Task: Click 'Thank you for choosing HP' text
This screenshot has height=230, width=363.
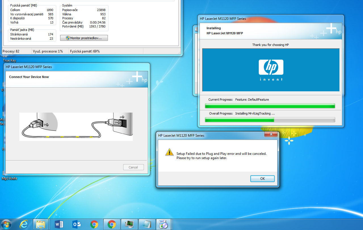Action: click(270, 45)
